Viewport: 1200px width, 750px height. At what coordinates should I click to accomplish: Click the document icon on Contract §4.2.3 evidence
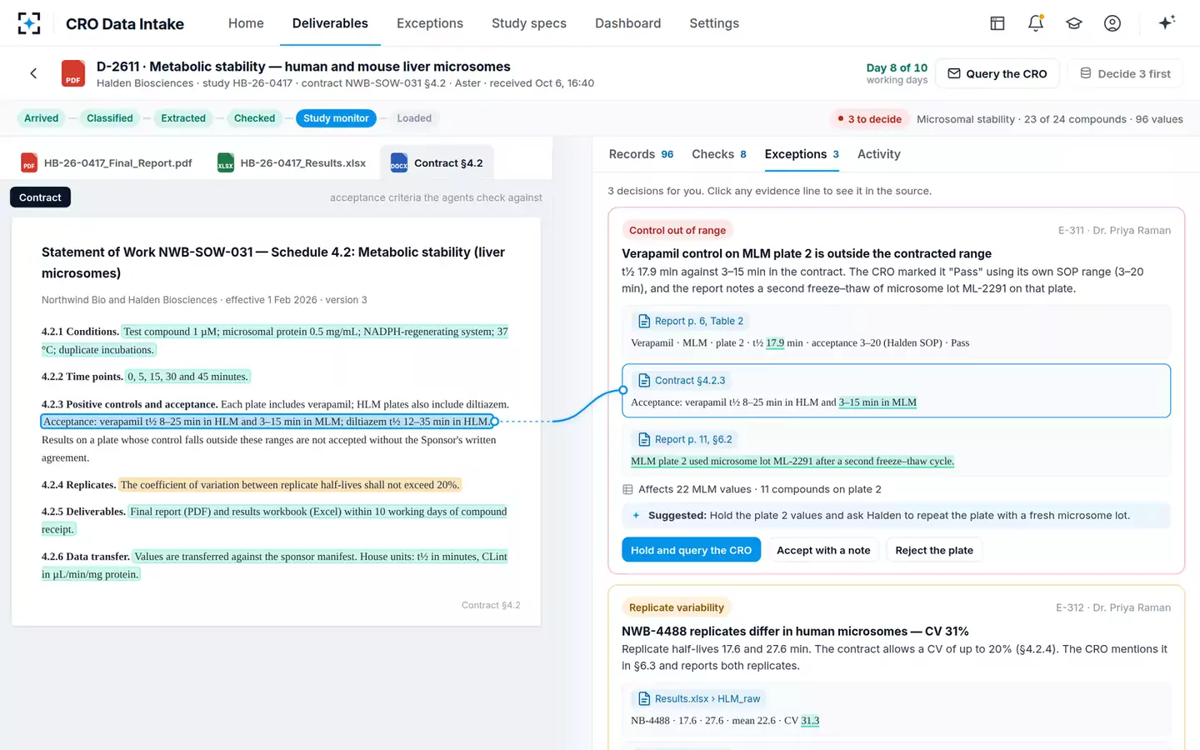point(644,380)
